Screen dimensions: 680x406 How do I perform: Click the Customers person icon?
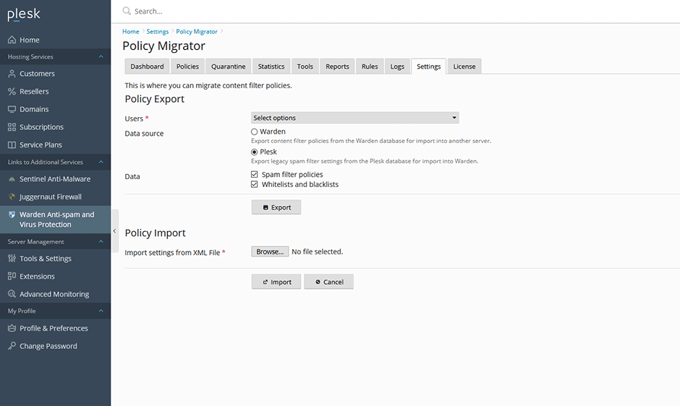(12, 74)
